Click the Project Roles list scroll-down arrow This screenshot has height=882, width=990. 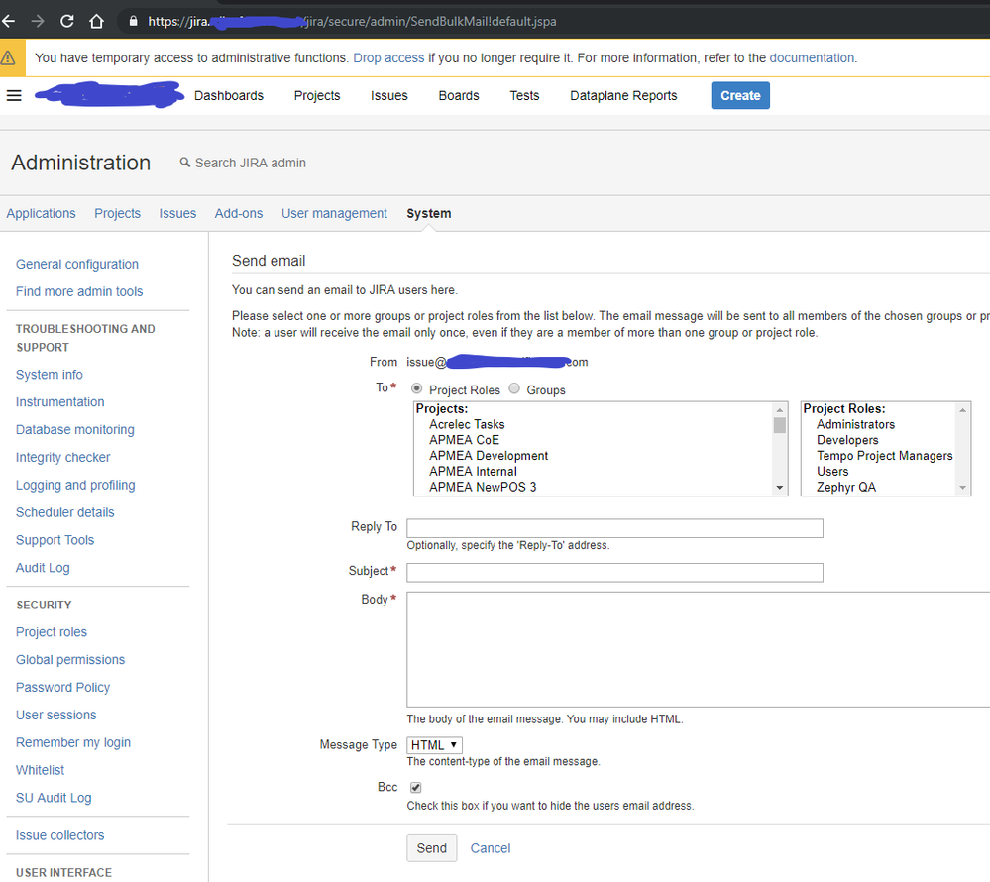963,488
